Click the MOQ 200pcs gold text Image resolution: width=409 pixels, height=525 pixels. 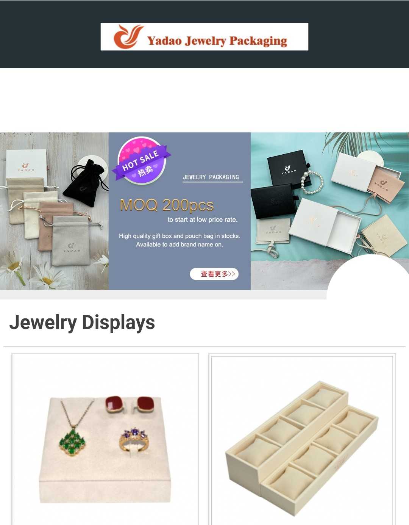[167, 205]
